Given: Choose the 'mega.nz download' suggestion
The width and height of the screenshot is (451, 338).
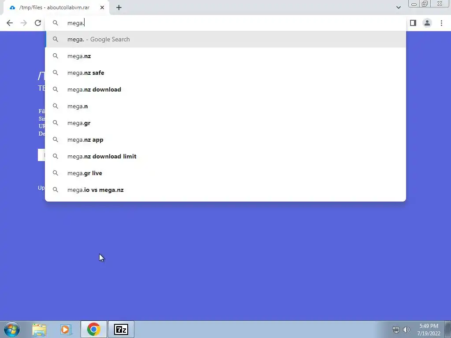Looking at the screenshot, I should tap(225, 89).
